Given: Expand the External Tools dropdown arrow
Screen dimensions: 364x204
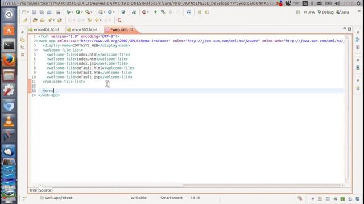Looking at the screenshot, I should click(92, 12).
